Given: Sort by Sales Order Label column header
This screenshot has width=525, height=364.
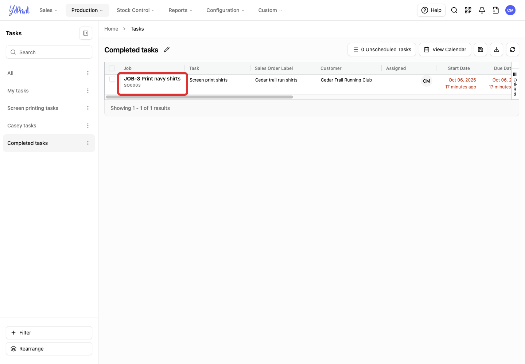Looking at the screenshot, I should pos(274,68).
